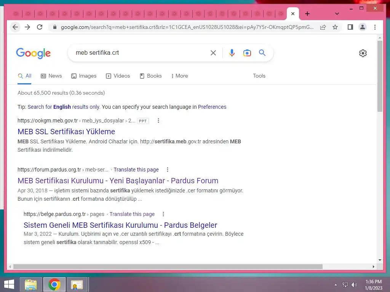This screenshot has height=292, width=390.
Task: Translate the forum.pardus.org.tr page
Action: click(x=136, y=170)
